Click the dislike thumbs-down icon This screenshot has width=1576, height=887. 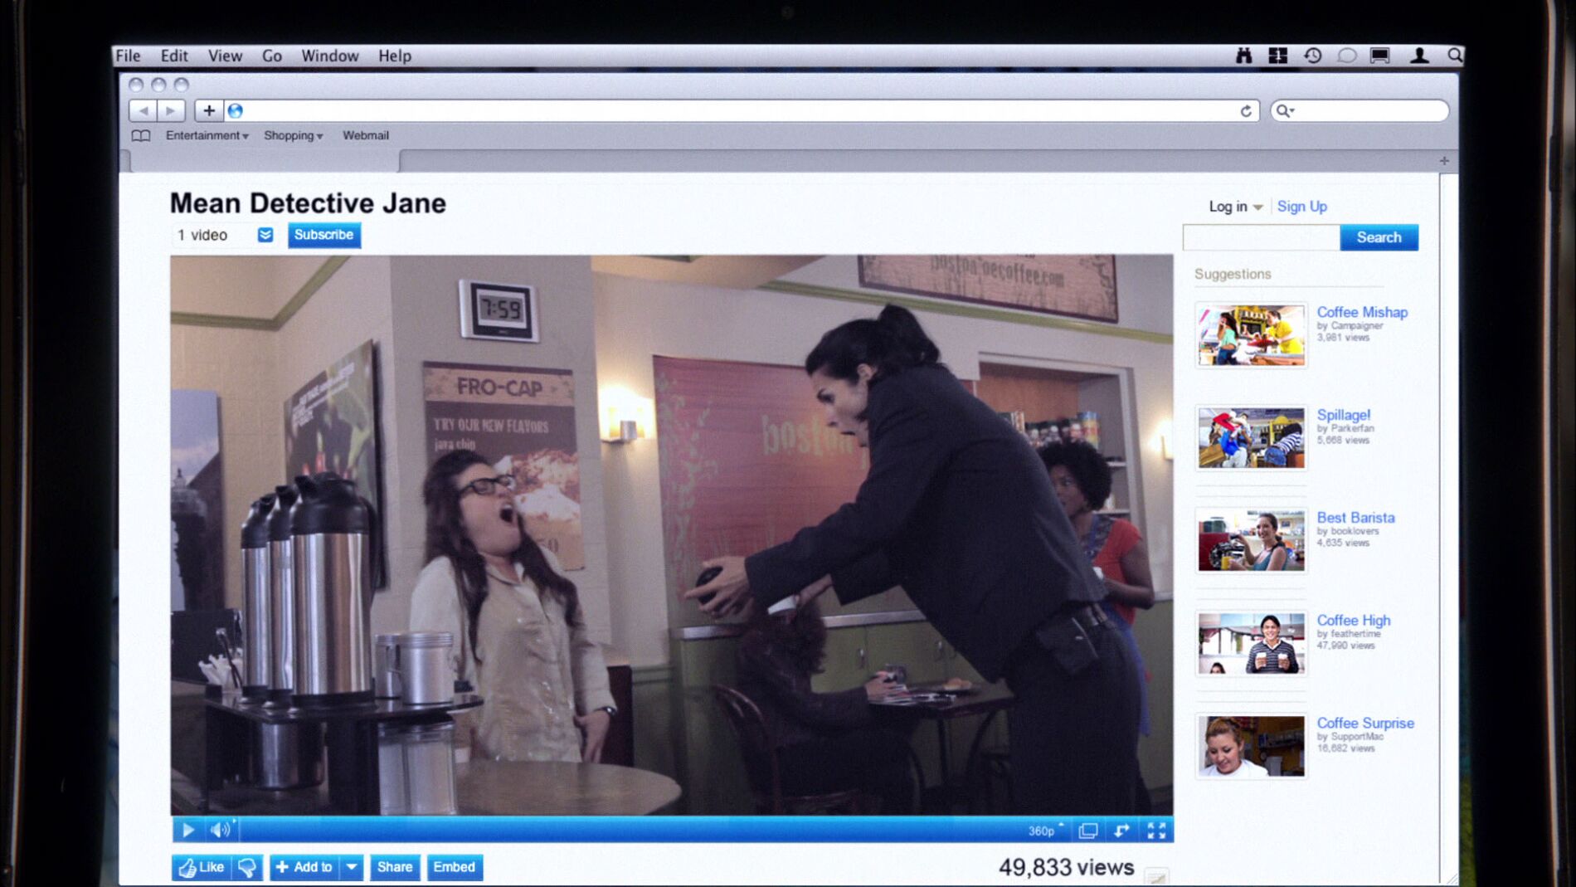(247, 867)
